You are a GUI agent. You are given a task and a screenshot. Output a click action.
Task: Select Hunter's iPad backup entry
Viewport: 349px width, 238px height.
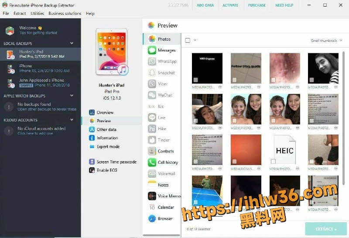[x=40, y=54]
